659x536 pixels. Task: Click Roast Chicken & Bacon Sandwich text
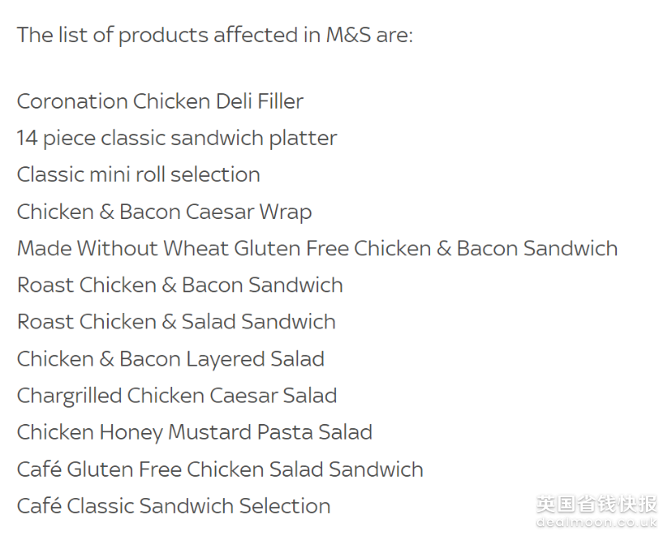pyautogui.click(x=180, y=285)
